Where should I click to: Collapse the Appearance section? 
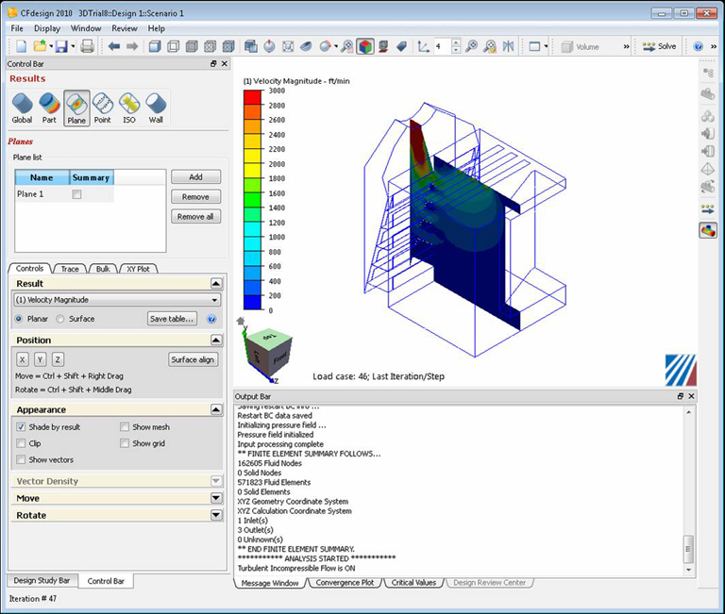pos(216,409)
